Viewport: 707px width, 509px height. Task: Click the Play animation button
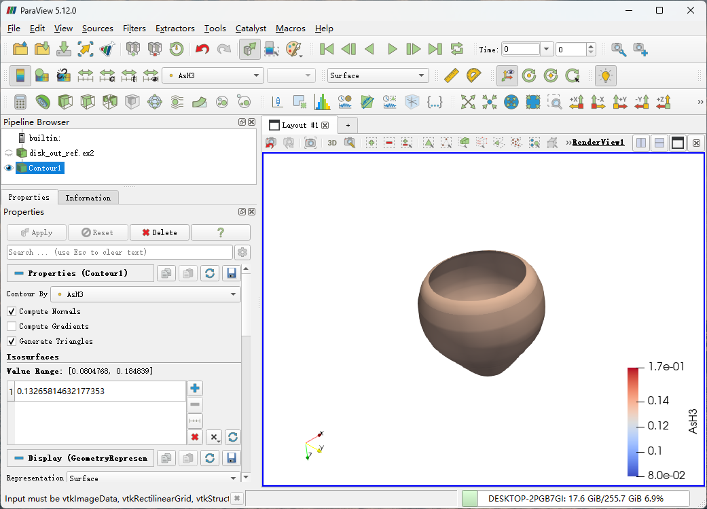pyautogui.click(x=392, y=49)
